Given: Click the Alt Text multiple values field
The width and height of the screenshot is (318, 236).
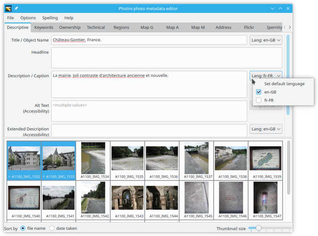Looking at the screenshot, I should 149,111.
